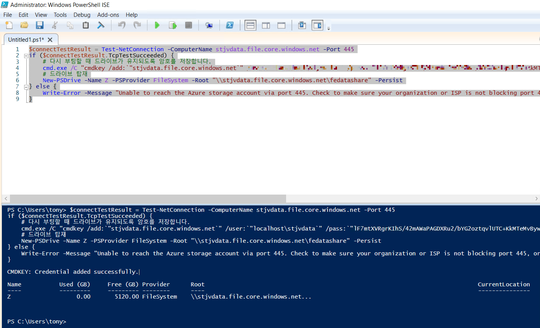Image resolution: width=540 pixels, height=328 pixels.
Task: Click cmd.exe on script line 4
Action: pyautogui.click(x=55, y=68)
